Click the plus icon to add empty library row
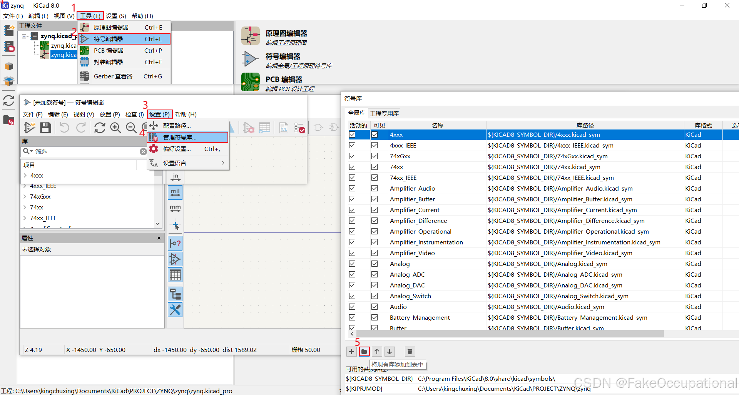739x395 pixels. (351, 352)
